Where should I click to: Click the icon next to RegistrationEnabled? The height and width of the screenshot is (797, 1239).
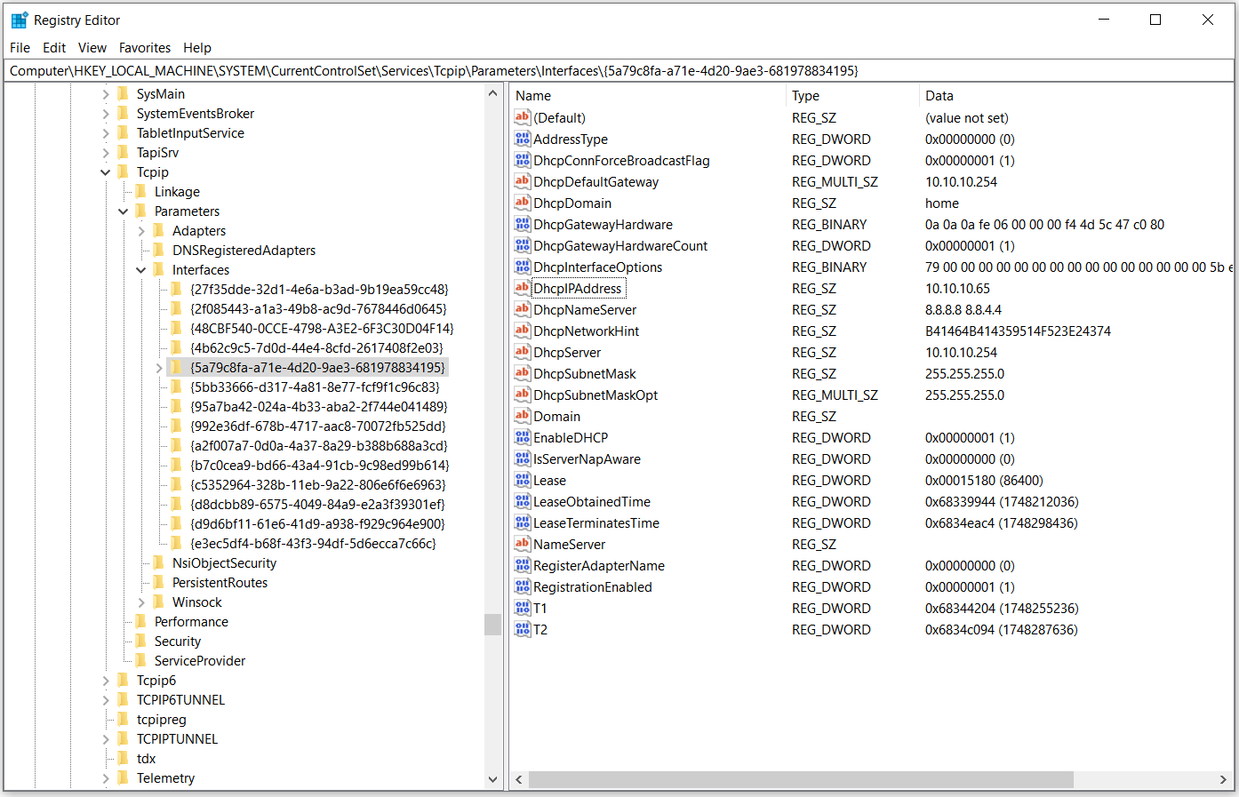click(x=523, y=586)
